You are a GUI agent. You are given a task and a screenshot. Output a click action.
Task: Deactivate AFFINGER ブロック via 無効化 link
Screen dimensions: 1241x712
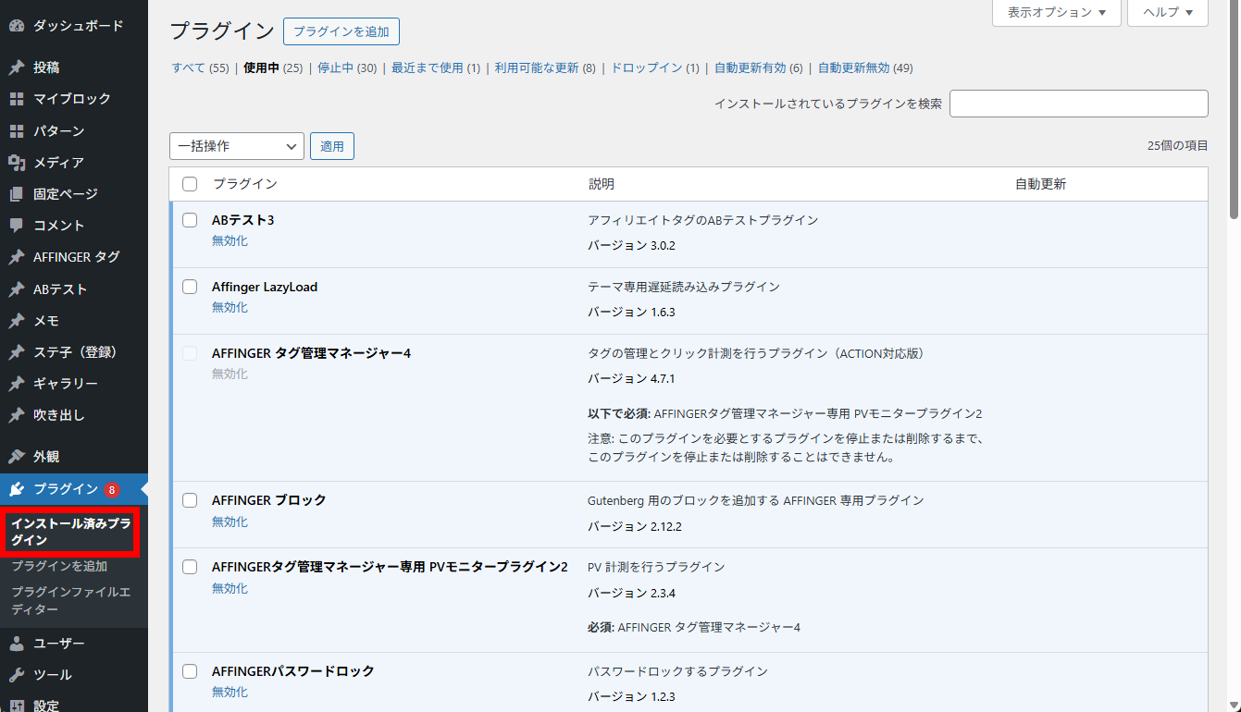230,522
